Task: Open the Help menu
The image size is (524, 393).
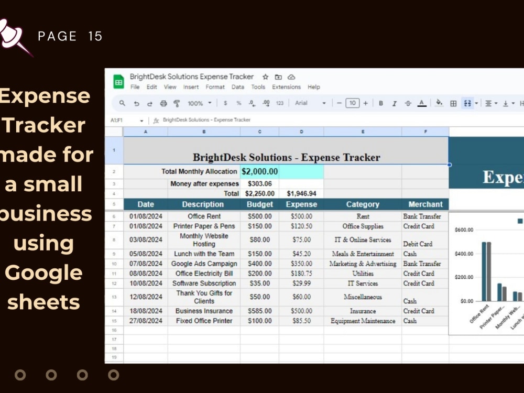Action: pyautogui.click(x=314, y=87)
